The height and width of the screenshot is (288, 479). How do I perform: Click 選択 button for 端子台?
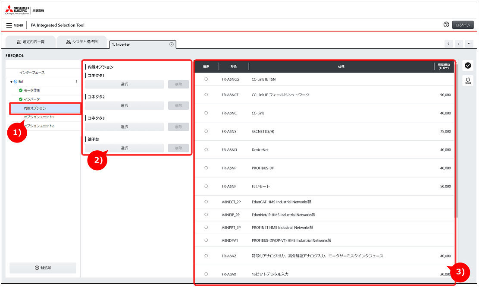click(x=124, y=148)
